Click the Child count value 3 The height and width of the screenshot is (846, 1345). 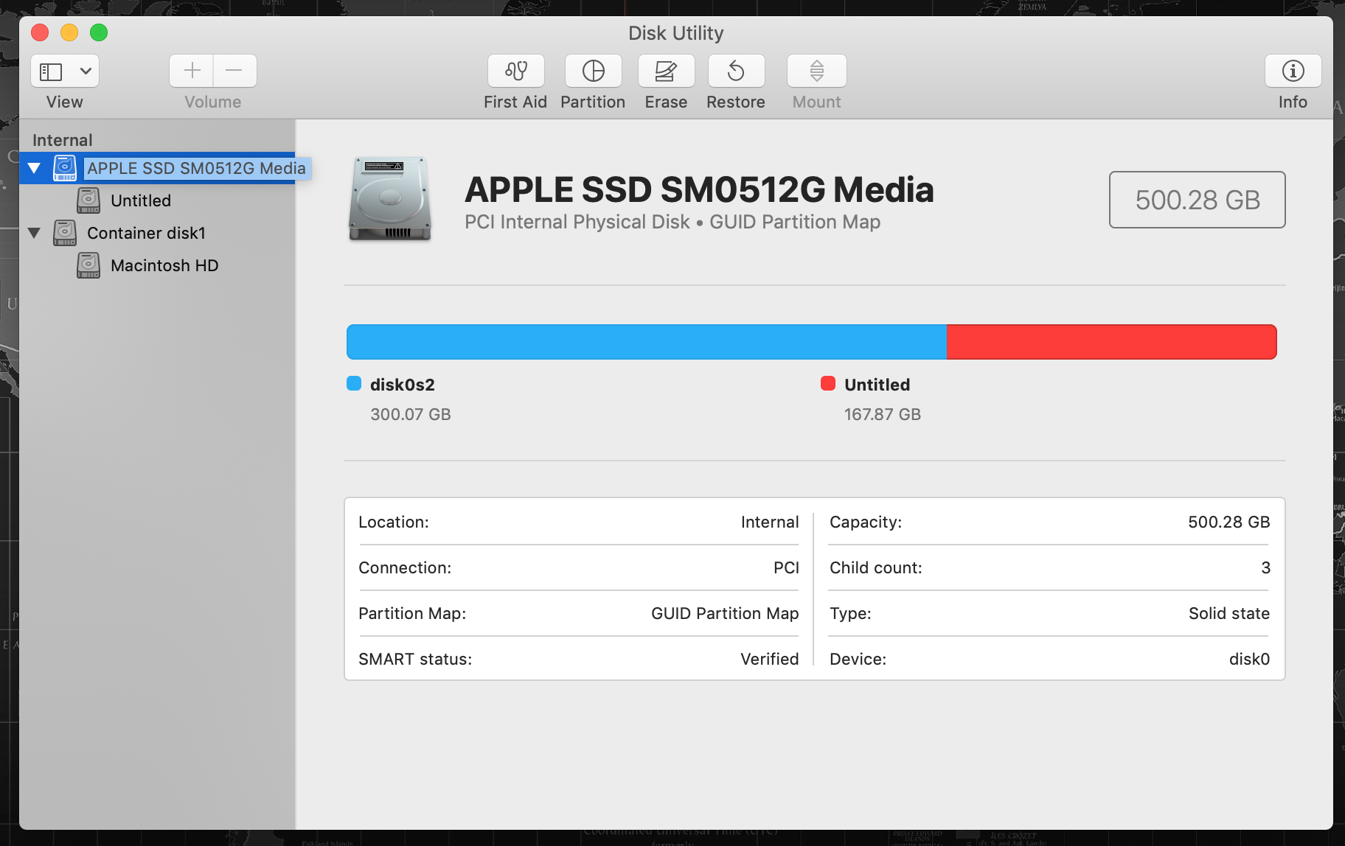[1265, 567]
